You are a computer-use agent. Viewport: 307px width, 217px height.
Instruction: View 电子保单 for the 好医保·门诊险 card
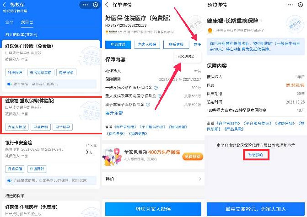coord(66,73)
